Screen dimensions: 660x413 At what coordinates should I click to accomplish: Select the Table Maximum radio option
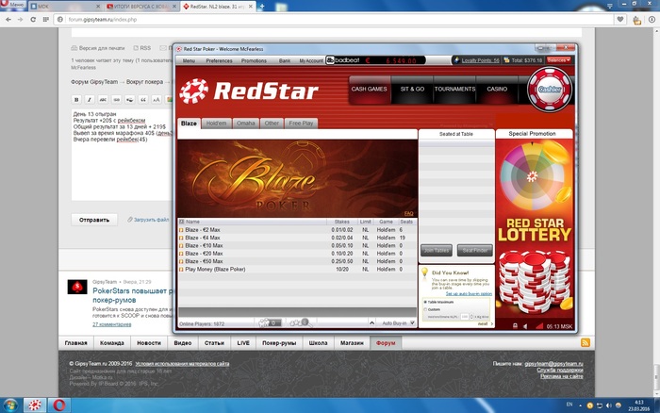click(x=425, y=303)
